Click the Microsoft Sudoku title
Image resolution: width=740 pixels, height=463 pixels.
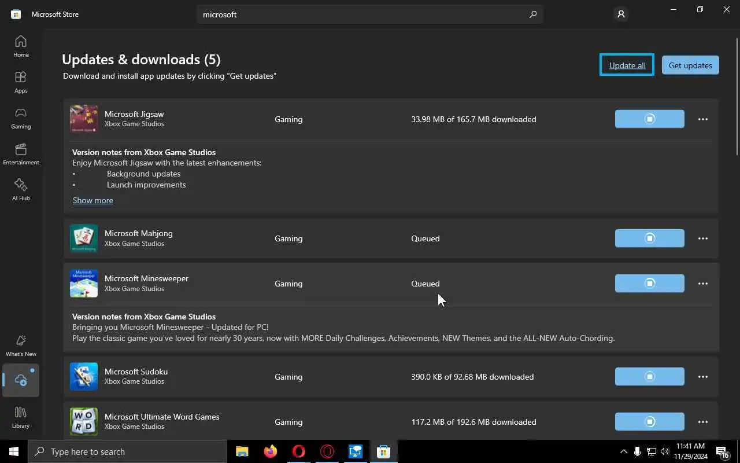[136, 372]
